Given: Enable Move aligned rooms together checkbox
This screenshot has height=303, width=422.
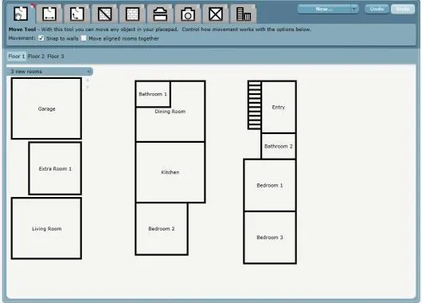Looking at the screenshot, I should coord(84,38).
